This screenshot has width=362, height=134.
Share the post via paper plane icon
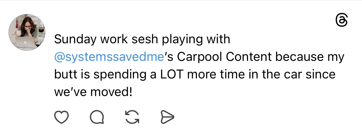pyautogui.click(x=167, y=118)
